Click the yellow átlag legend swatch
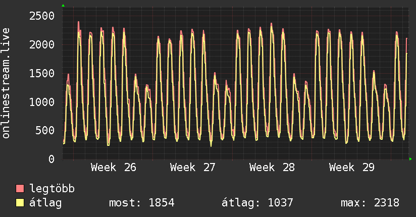The height and width of the screenshot is (217, 416). 20,203
